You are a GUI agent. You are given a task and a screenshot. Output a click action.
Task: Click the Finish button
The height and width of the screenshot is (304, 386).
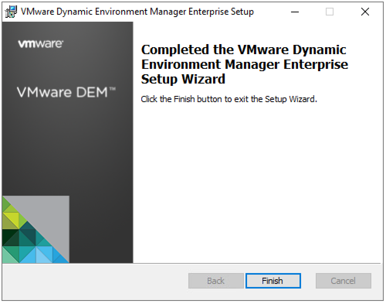(x=273, y=281)
